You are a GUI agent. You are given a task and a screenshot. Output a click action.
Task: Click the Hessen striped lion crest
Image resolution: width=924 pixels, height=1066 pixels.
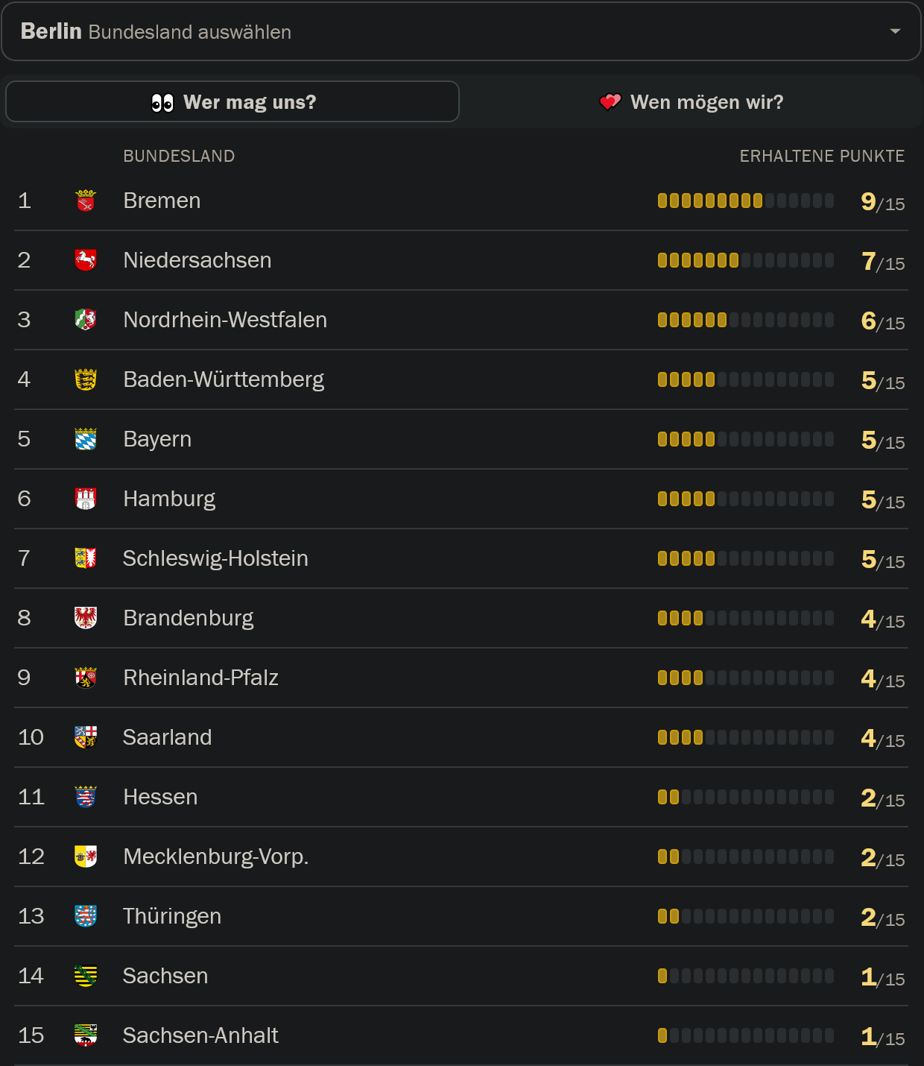point(86,797)
